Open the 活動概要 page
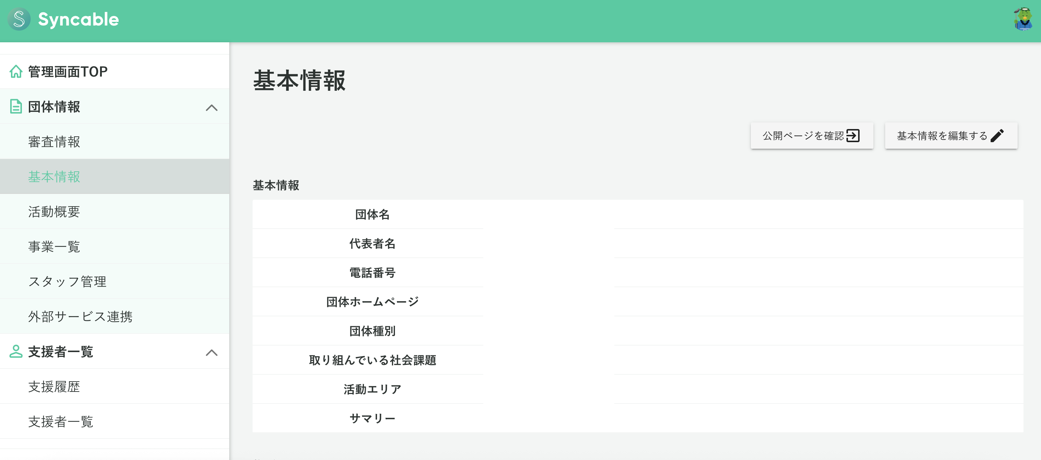The width and height of the screenshot is (1041, 460). [x=54, y=211]
